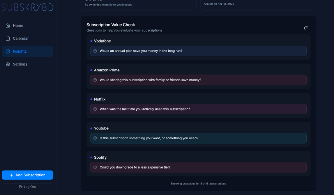This screenshot has height=195, width=334.
Task: Click the Add Subscription button
Action: (28, 175)
